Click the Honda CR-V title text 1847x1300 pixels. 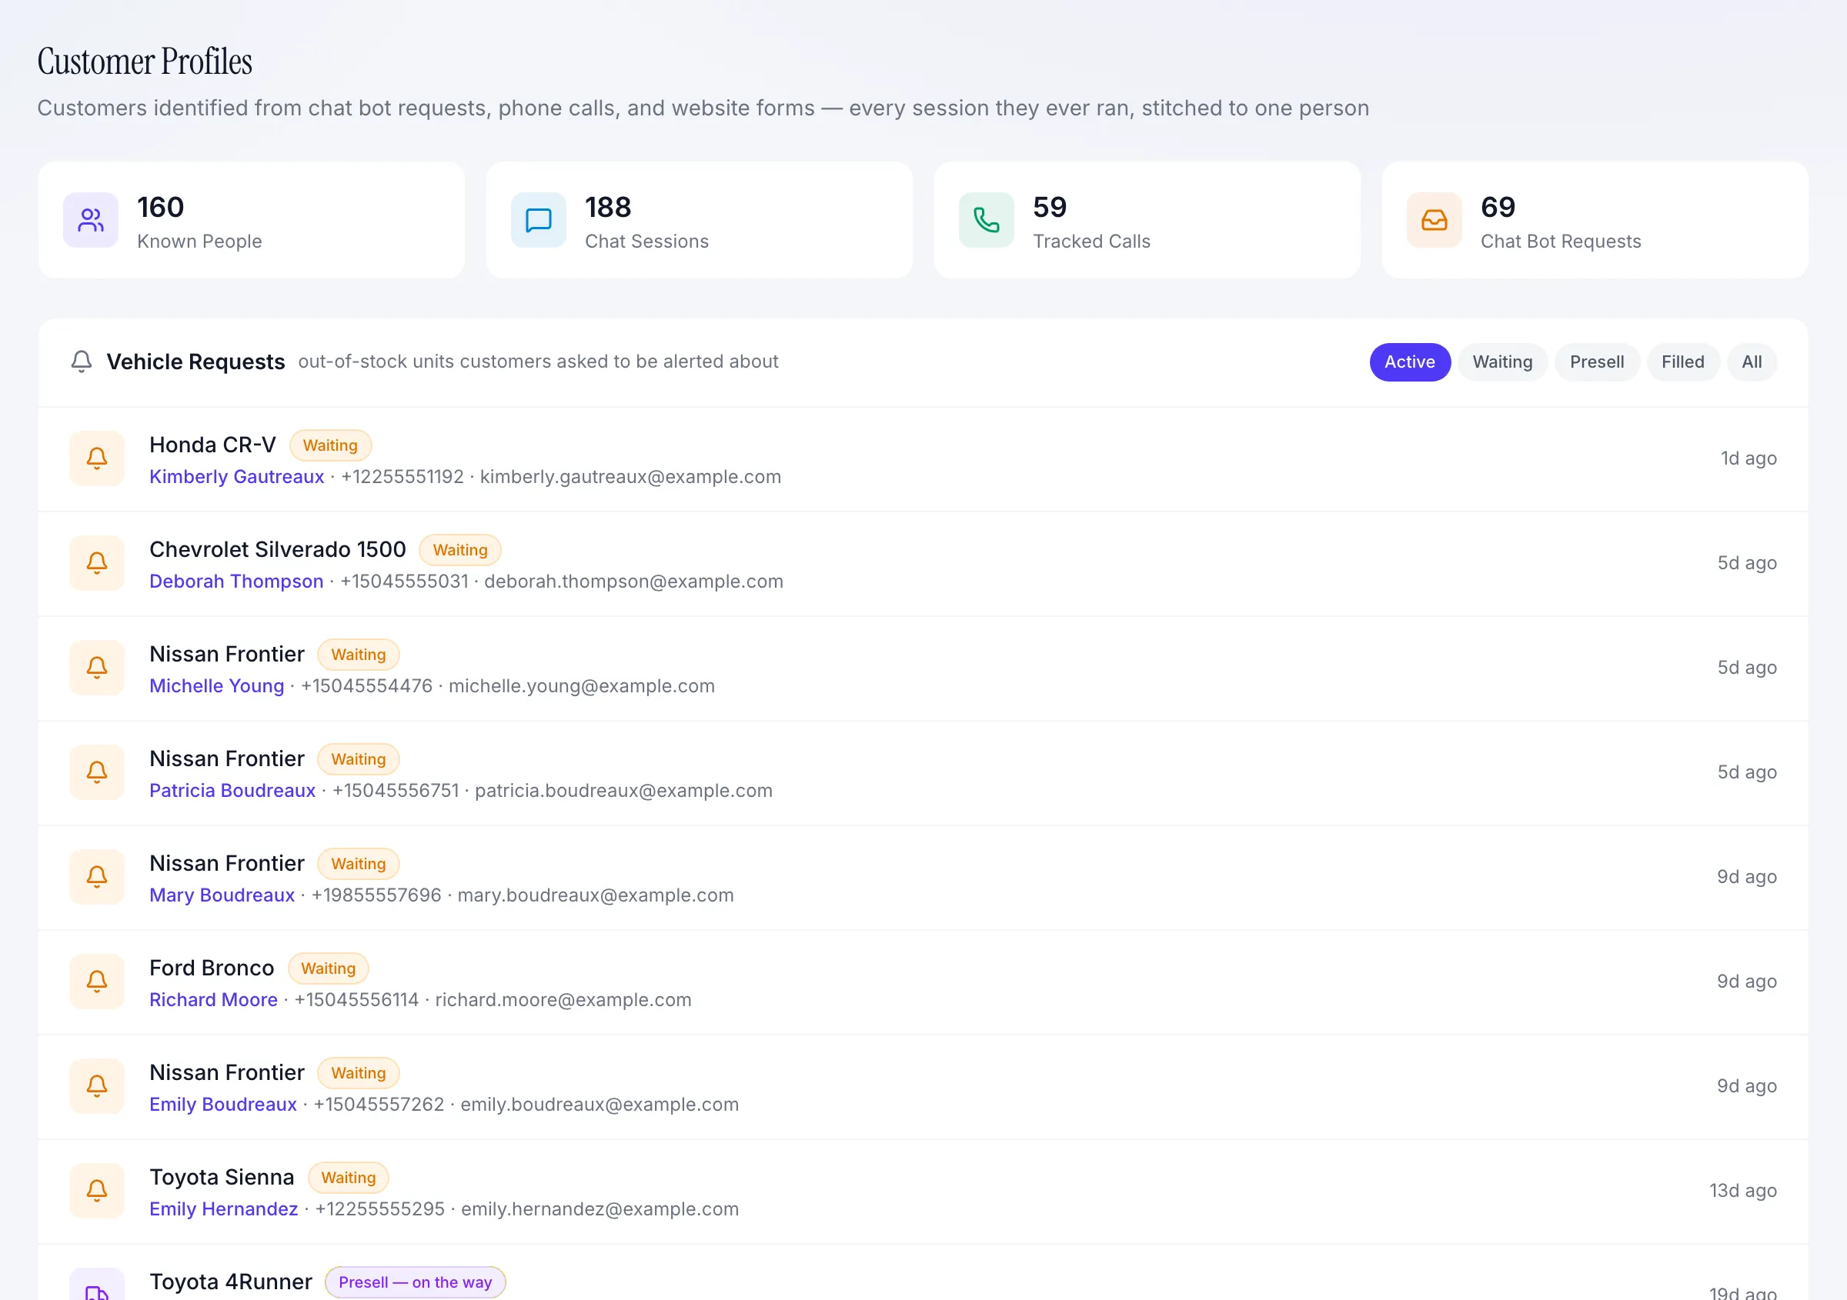pos(212,445)
